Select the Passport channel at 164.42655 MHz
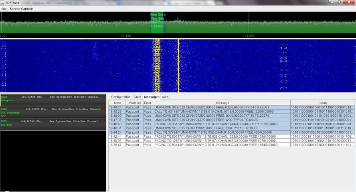The image size is (356, 192). [53, 100]
